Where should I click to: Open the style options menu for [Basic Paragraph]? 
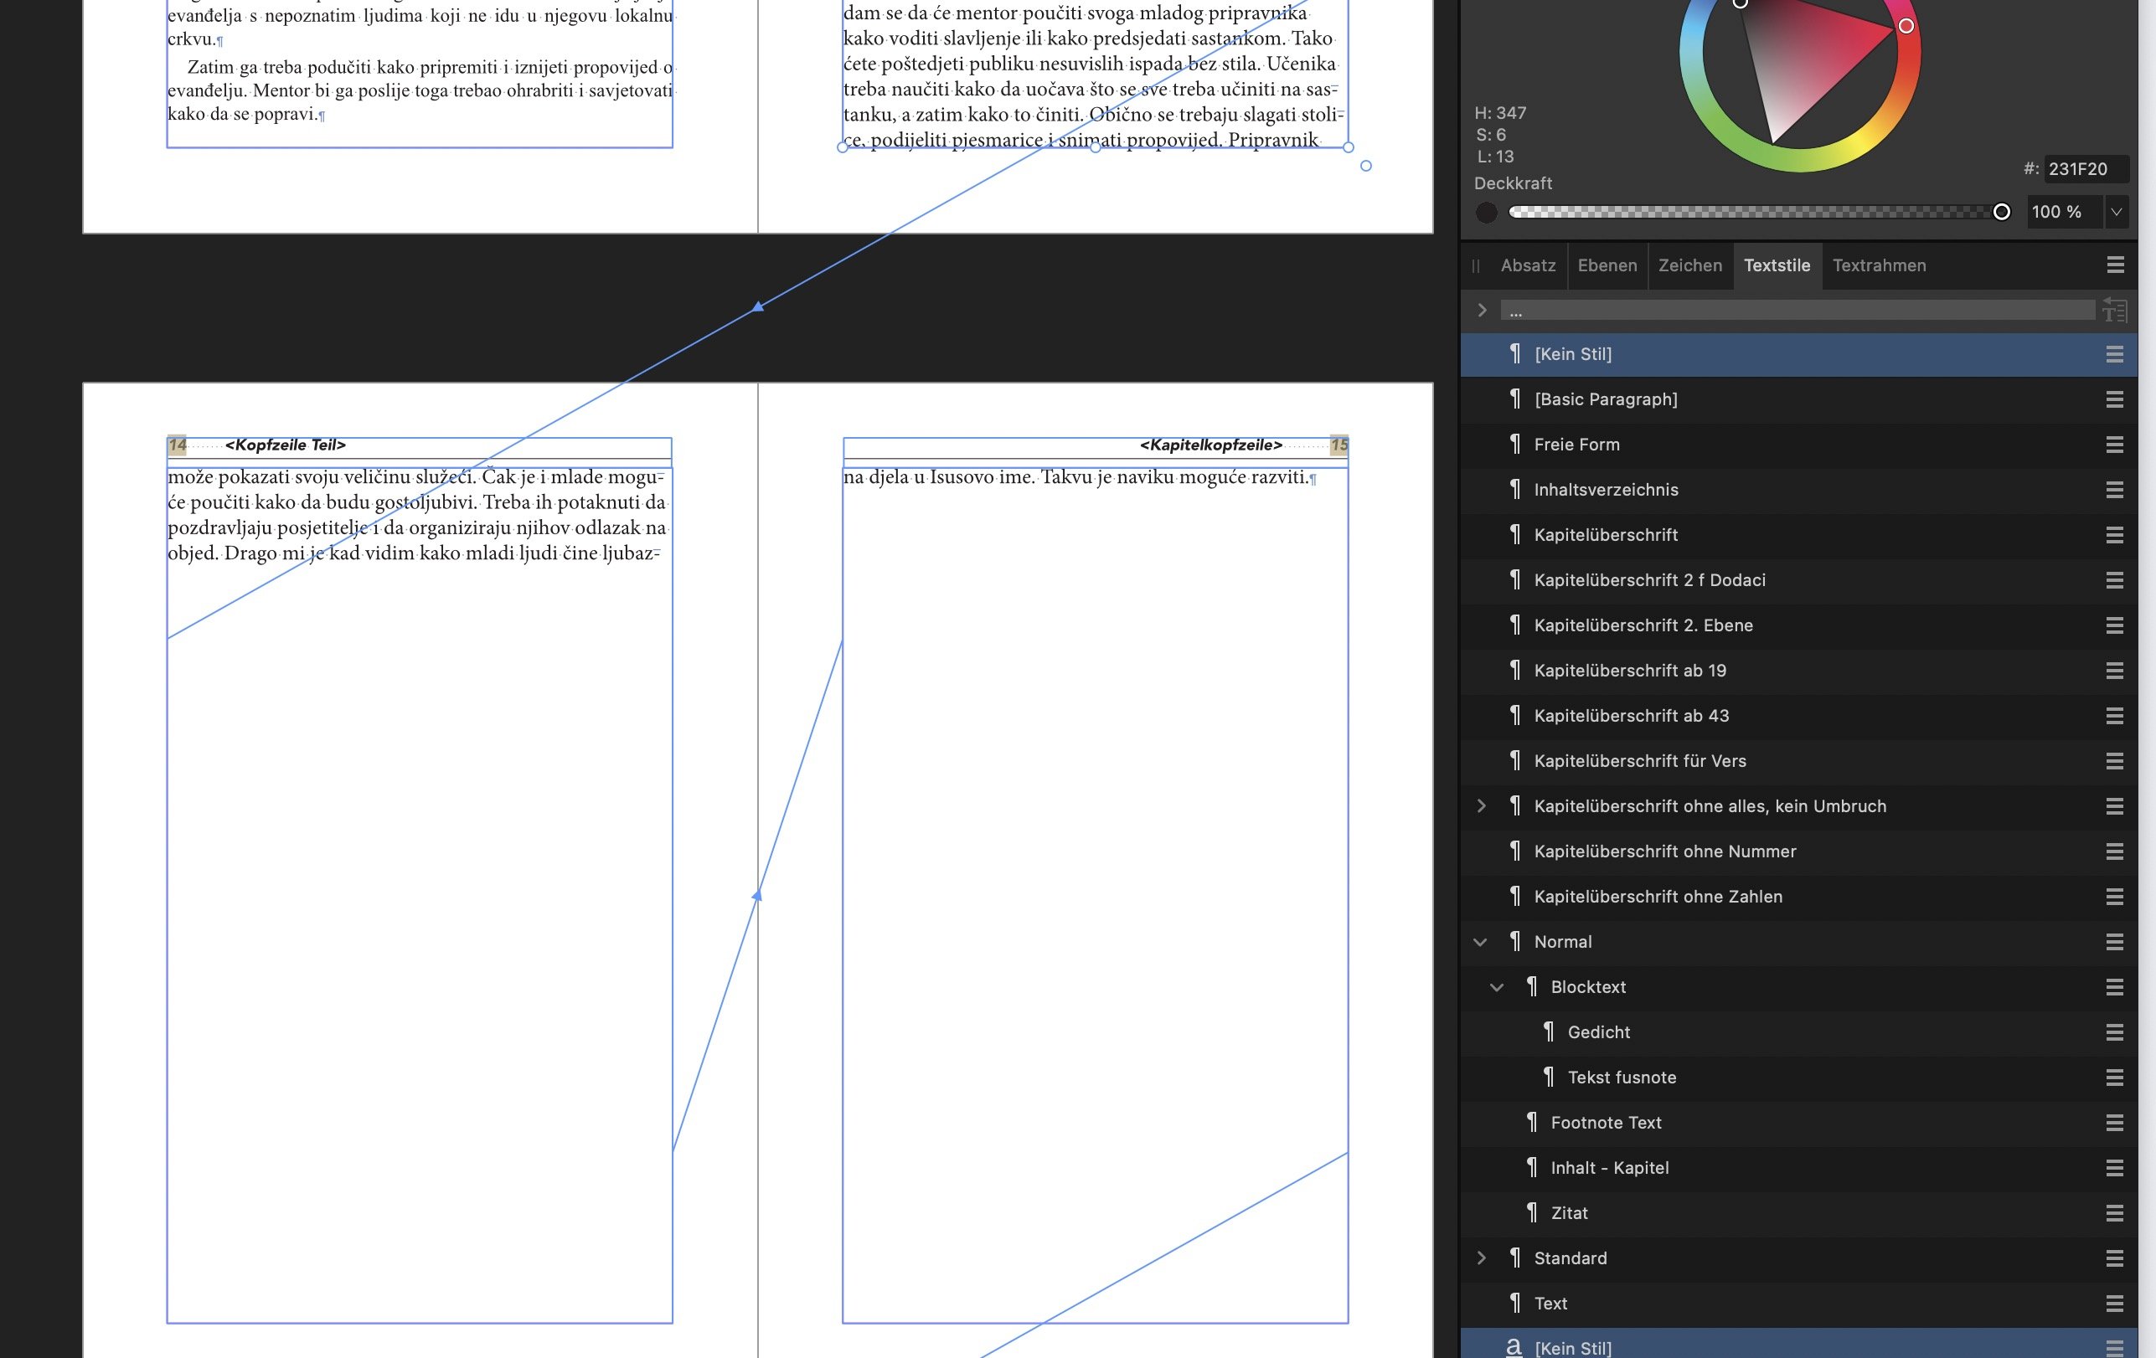pos(2115,399)
